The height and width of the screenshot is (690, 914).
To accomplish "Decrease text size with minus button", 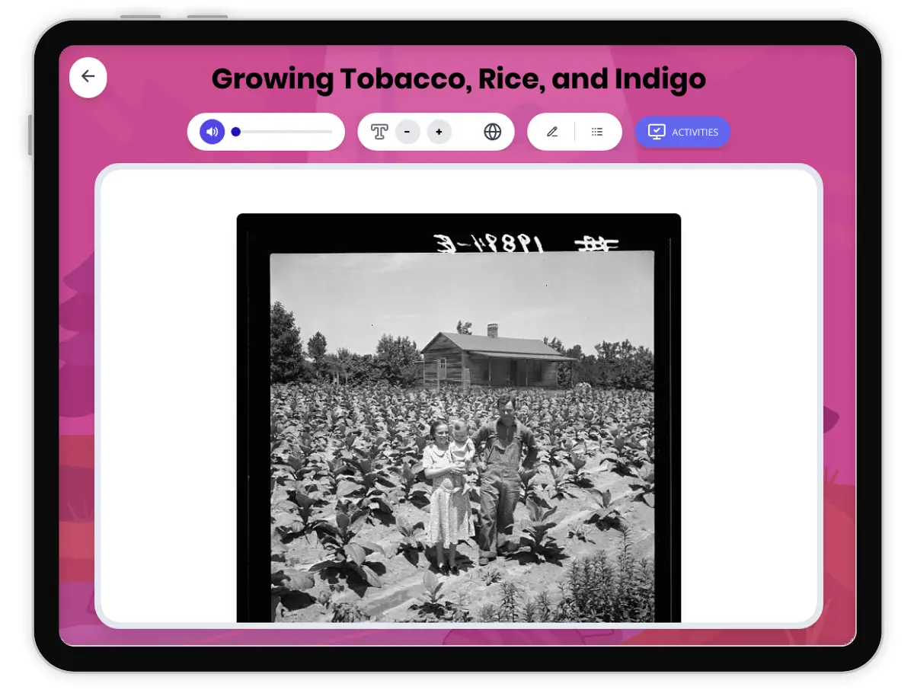I will (x=407, y=132).
